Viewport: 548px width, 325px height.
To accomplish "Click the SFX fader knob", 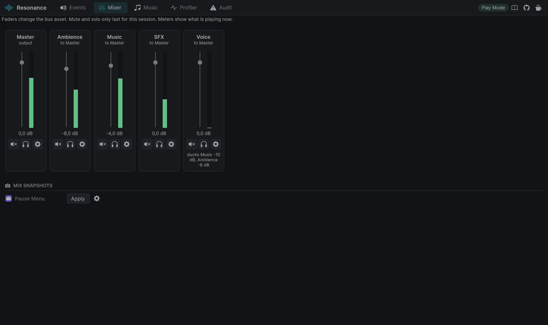I will (155, 63).
